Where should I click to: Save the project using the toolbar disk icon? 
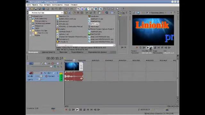point(36,9)
